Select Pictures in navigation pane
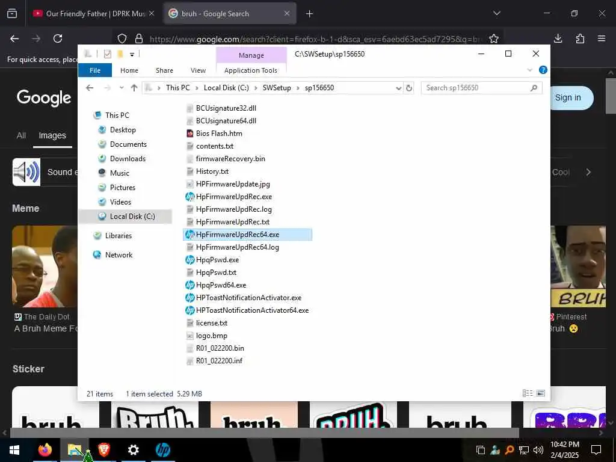 pos(123,188)
